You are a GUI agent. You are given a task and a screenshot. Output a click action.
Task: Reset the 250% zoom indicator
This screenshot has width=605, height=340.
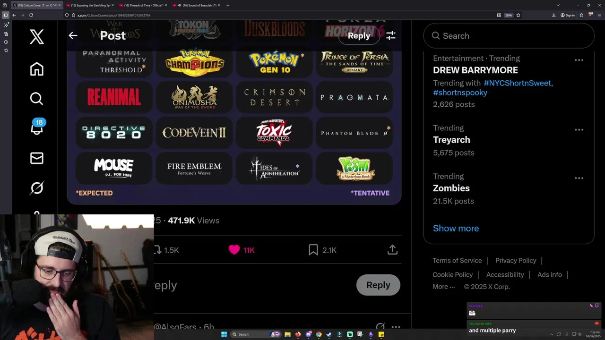[509, 15]
